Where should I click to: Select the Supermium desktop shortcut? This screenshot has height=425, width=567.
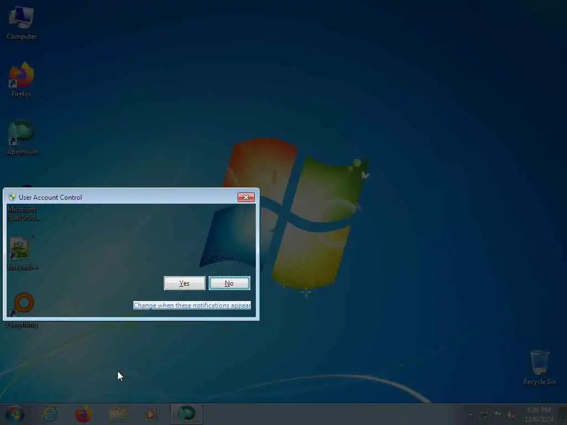pyautogui.click(x=22, y=138)
